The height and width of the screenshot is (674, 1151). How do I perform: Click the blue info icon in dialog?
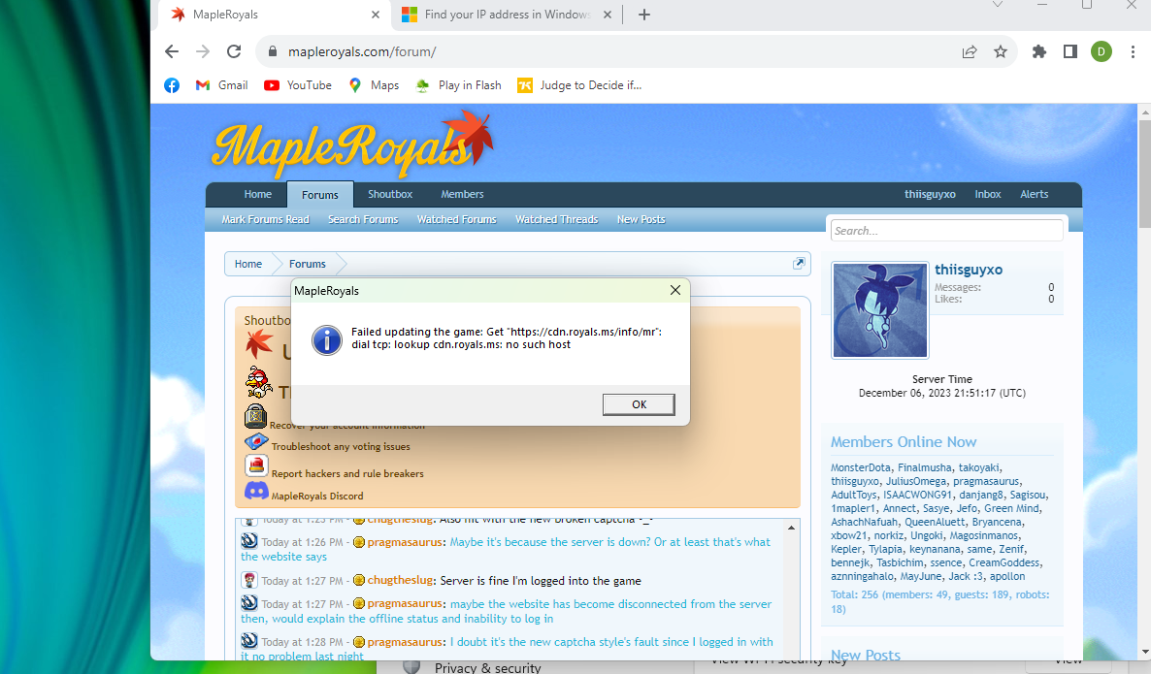327,340
